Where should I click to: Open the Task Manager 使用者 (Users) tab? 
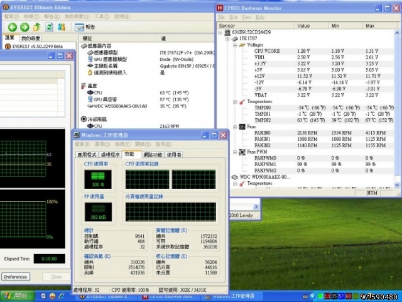tap(174, 155)
